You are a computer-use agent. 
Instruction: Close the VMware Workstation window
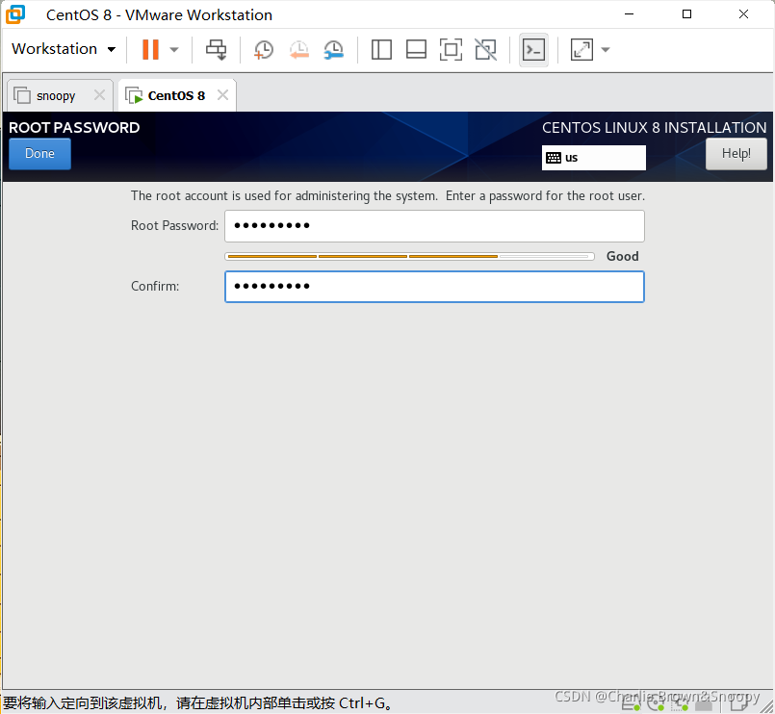pos(743,14)
